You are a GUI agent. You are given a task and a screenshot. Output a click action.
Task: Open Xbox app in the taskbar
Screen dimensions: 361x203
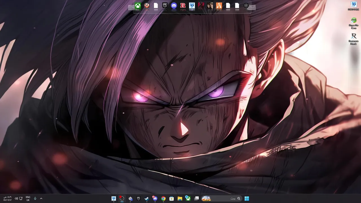tap(188, 198)
